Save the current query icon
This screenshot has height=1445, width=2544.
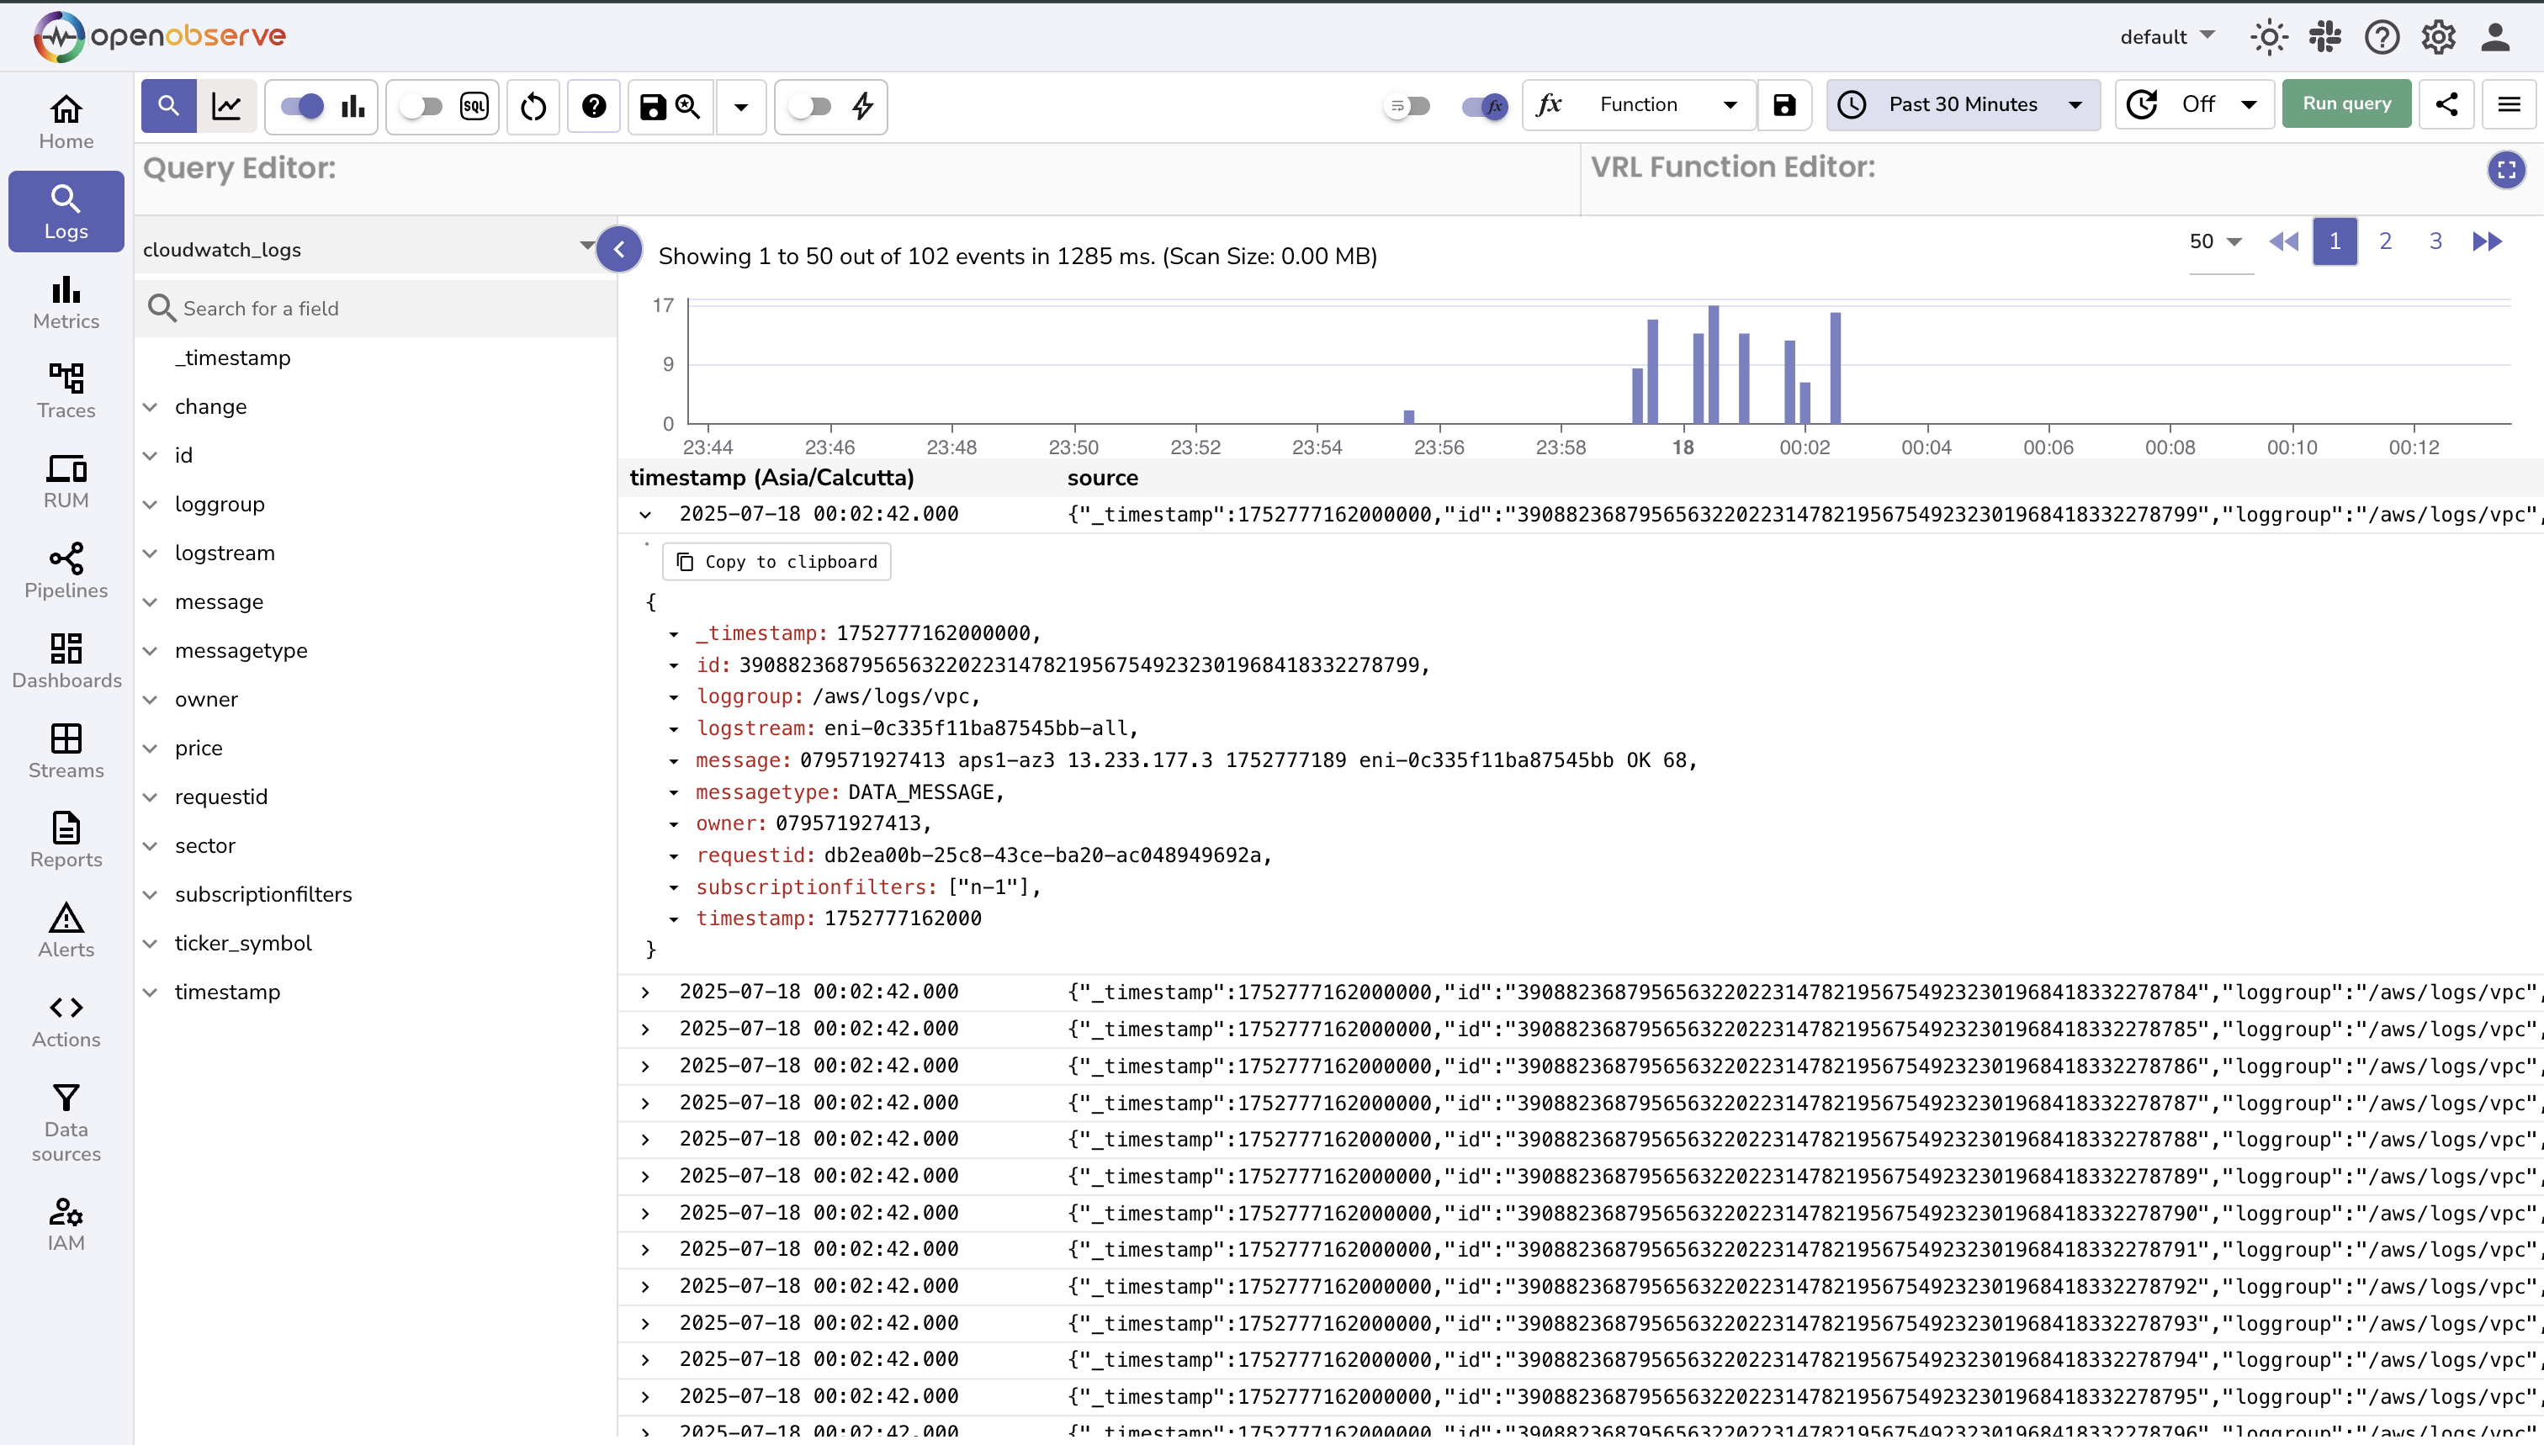click(x=652, y=106)
